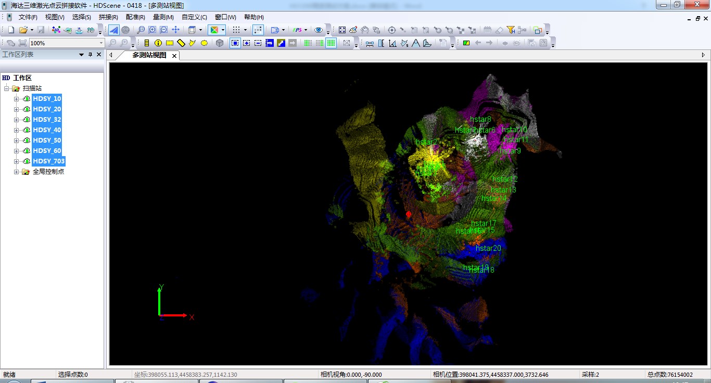Expand the HDSY_10 scan station node
Image resolution: width=711 pixels, height=383 pixels.
pyautogui.click(x=16, y=99)
